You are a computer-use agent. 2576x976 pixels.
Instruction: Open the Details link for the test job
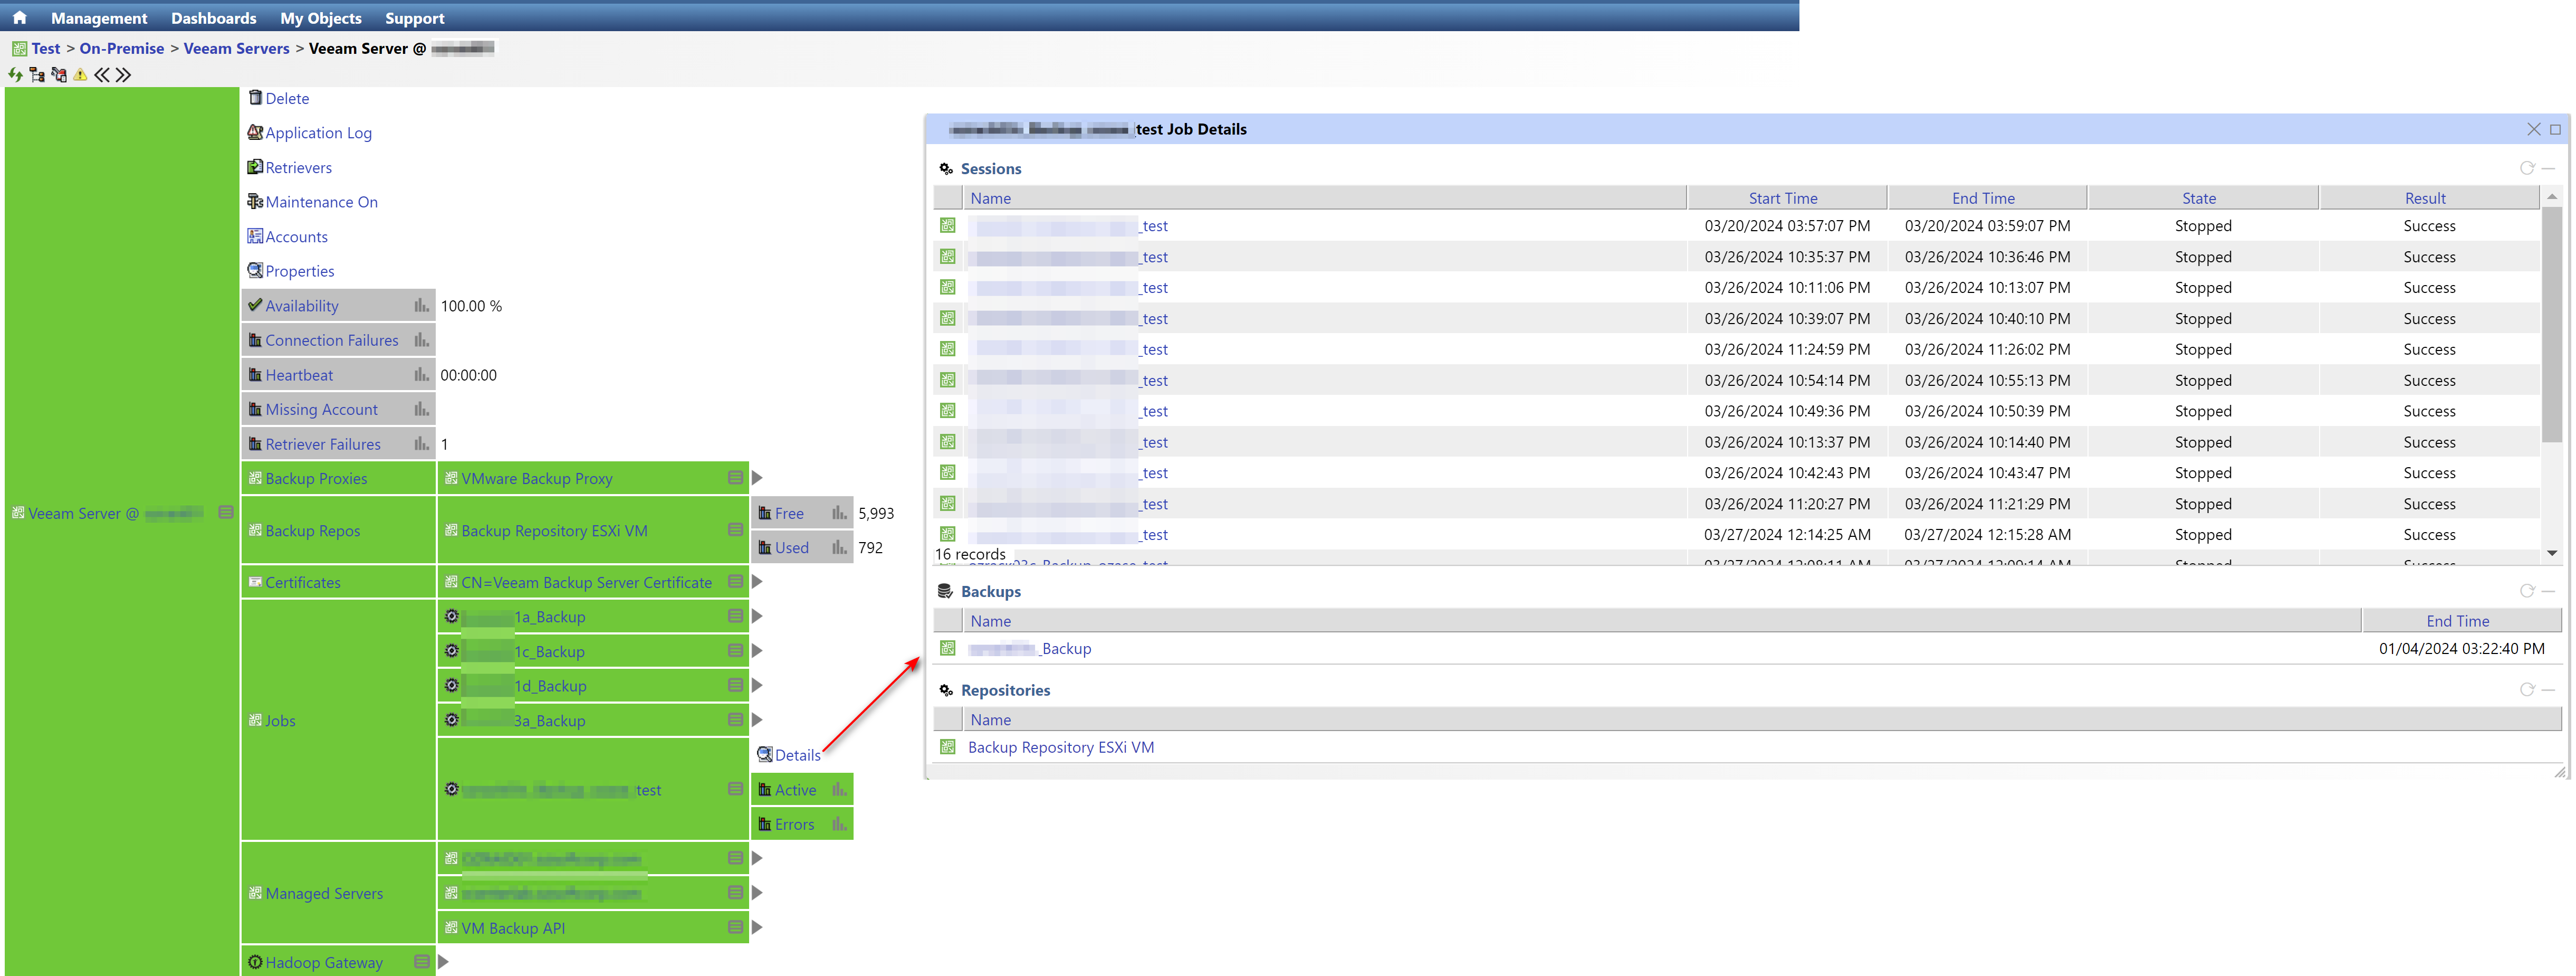tap(797, 755)
